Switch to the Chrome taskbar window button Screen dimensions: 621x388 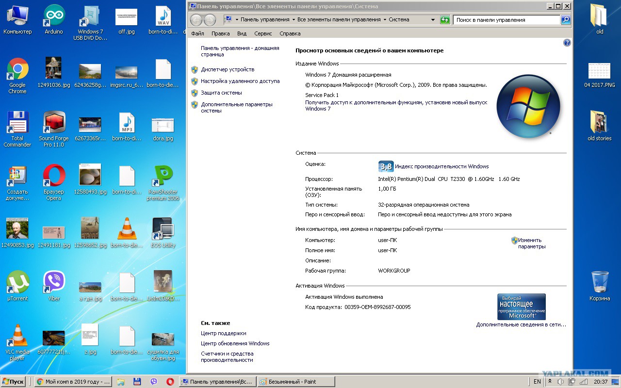click(74, 382)
